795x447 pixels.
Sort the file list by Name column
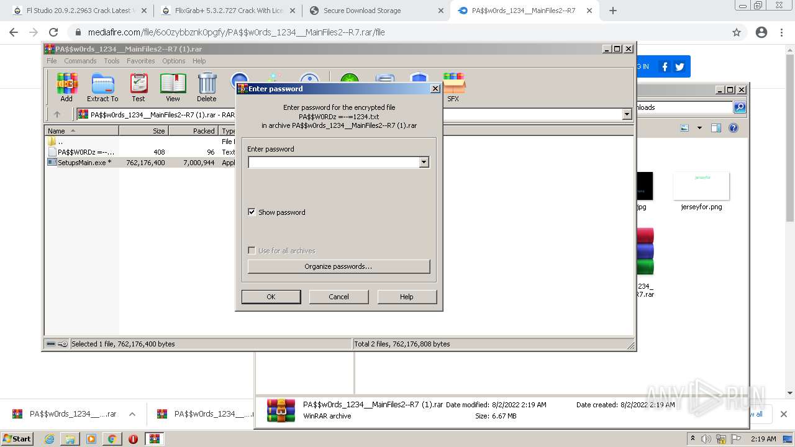click(81, 131)
